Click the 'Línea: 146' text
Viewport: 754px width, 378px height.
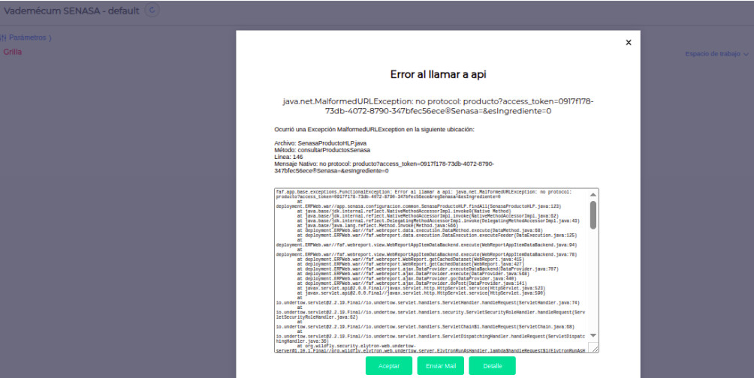(289, 156)
